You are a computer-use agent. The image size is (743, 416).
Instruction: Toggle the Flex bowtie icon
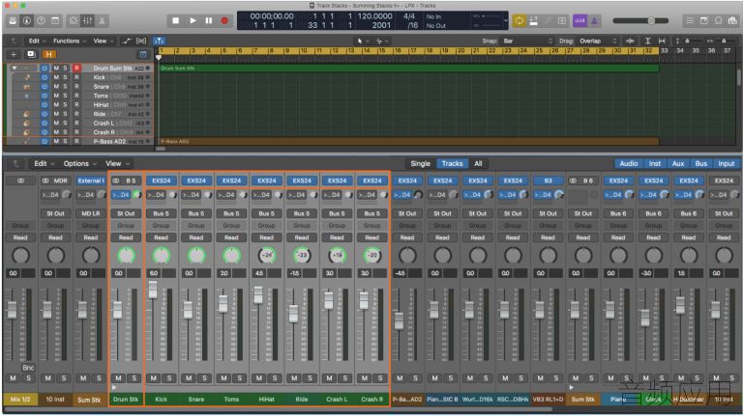[x=141, y=42]
